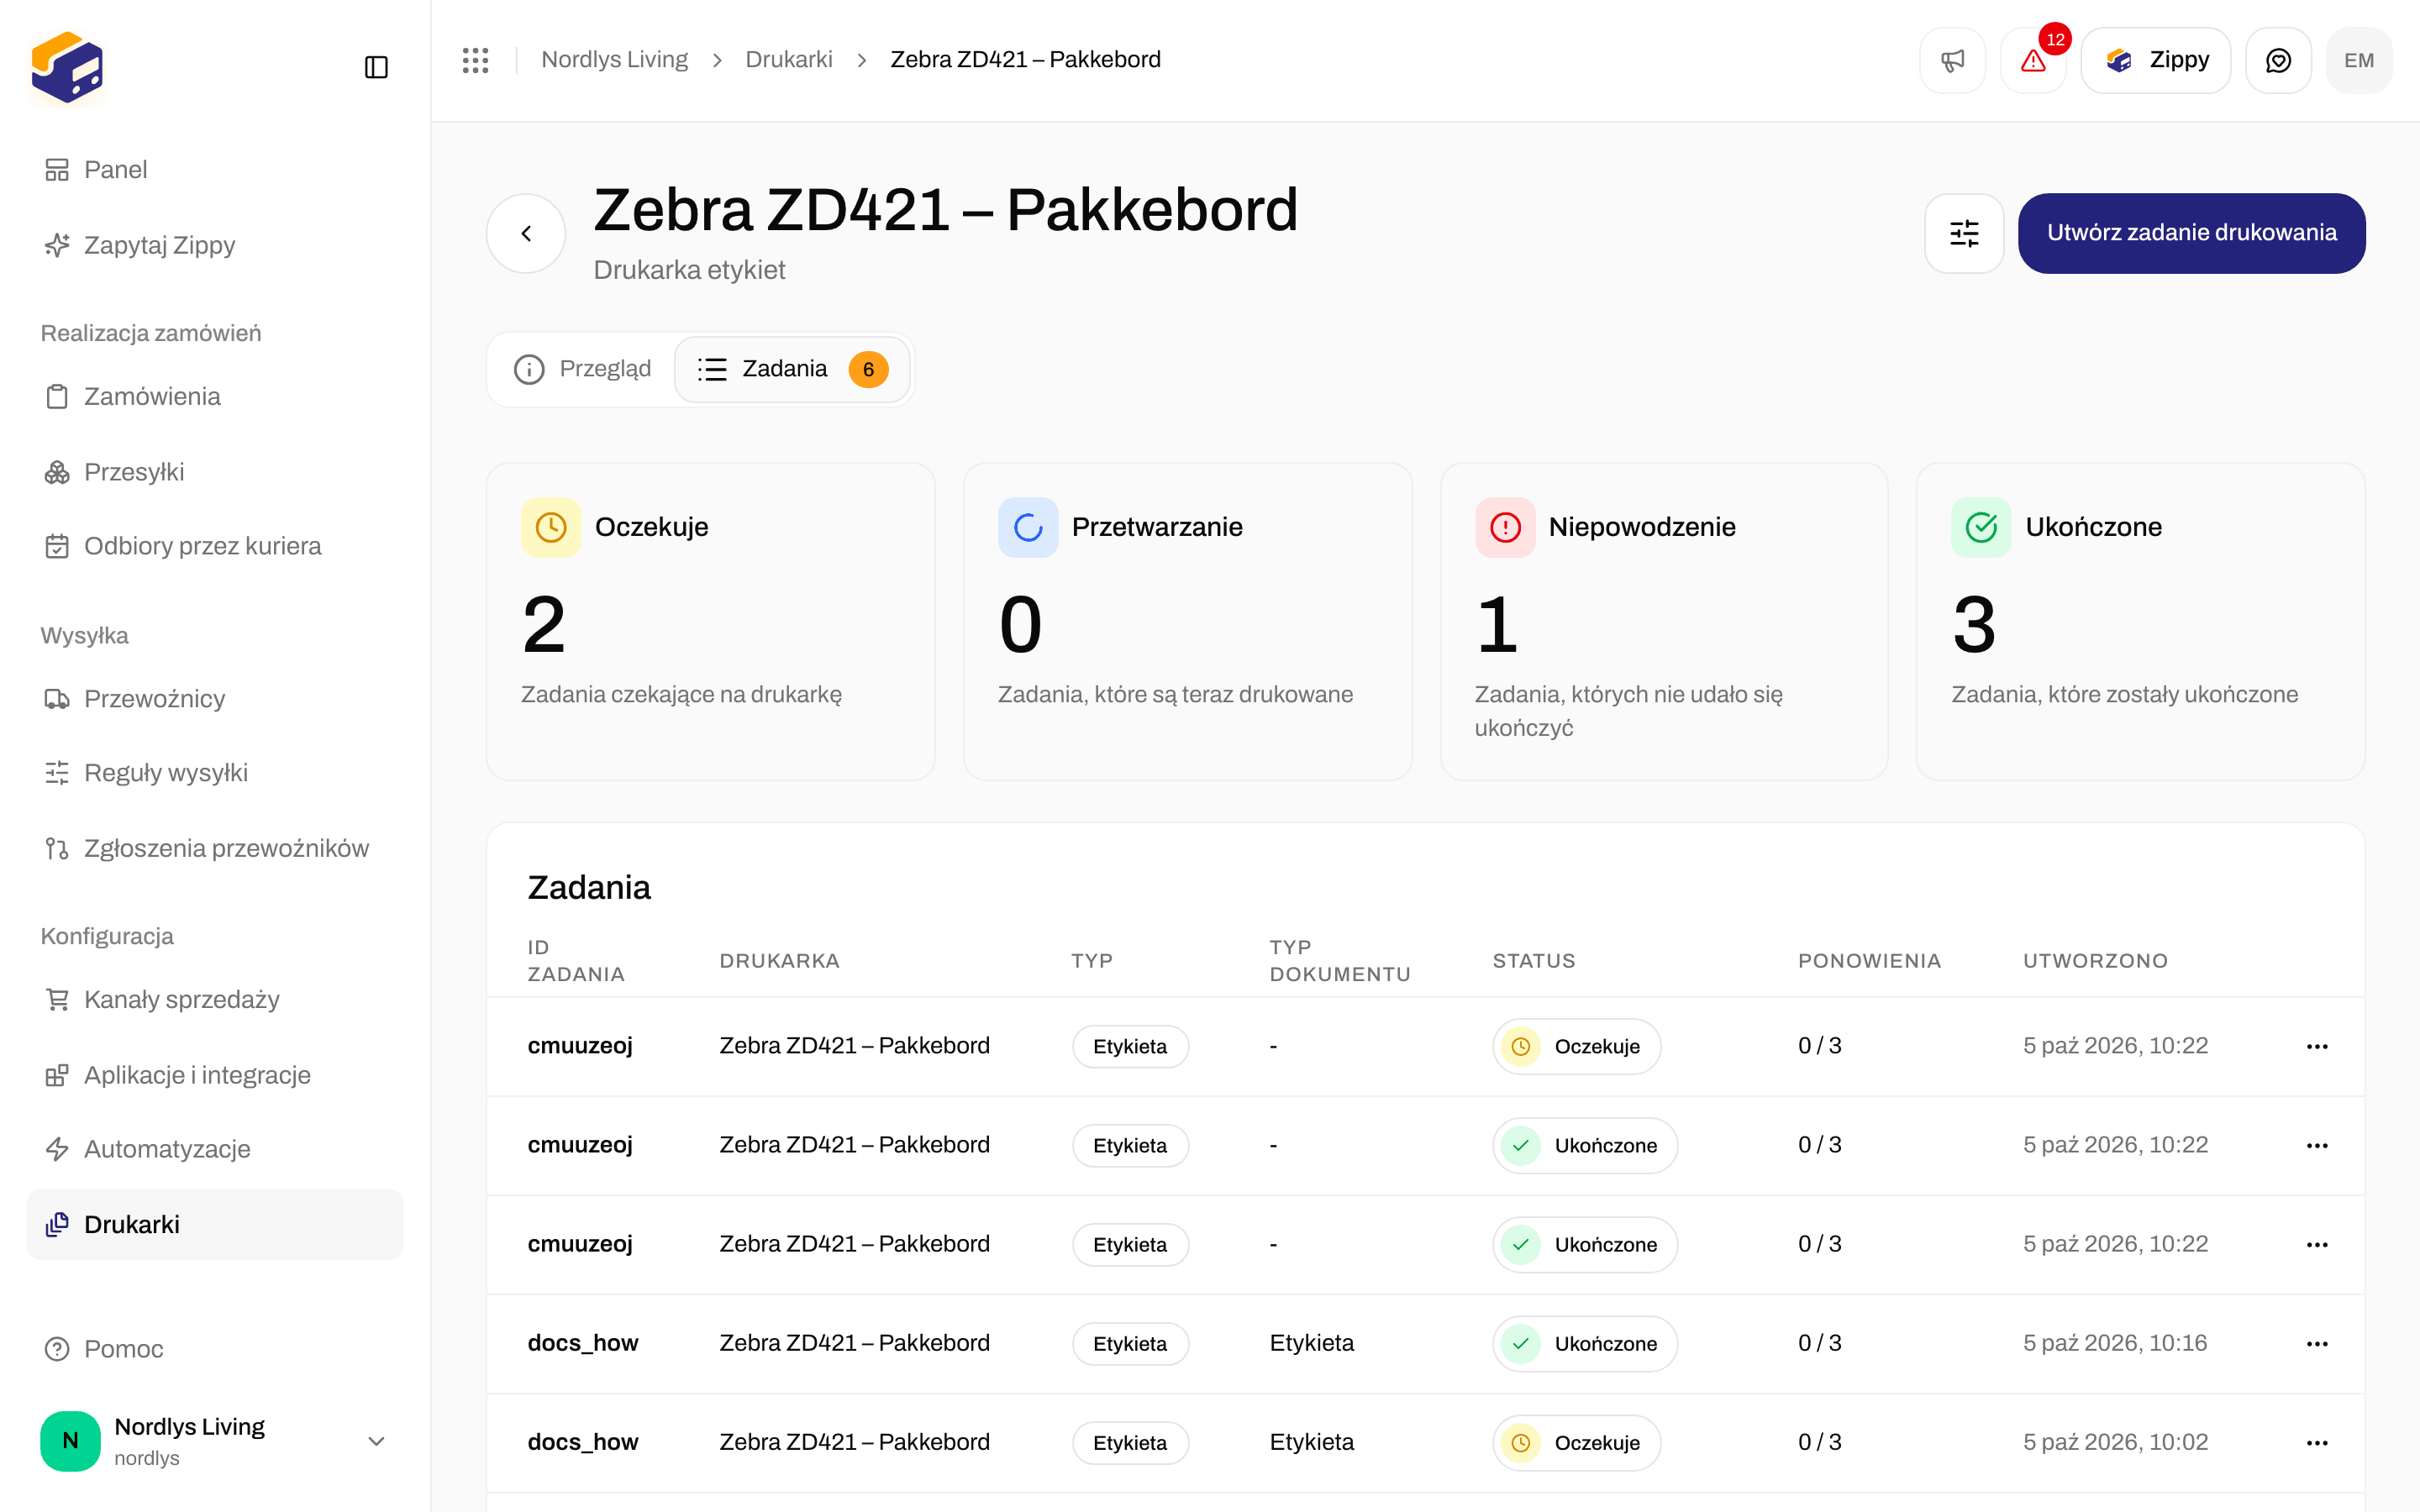Open row actions for first cmuuzeoj job
The image size is (2420, 1512).
pyautogui.click(x=2317, y=1046)
